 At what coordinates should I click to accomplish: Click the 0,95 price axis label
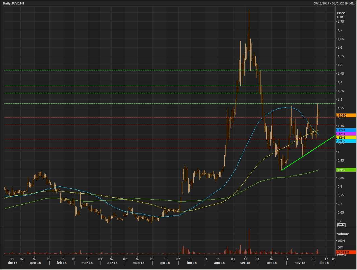[x=340, y=160]
